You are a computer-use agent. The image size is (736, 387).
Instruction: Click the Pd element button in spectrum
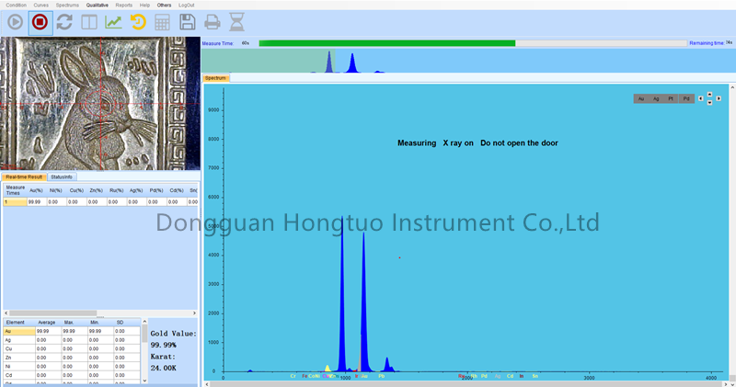[x=686, y=98]
